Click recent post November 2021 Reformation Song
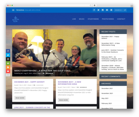The width and height of the screenshot is (139, 117). pyautogui.click(x=111, y=44)
